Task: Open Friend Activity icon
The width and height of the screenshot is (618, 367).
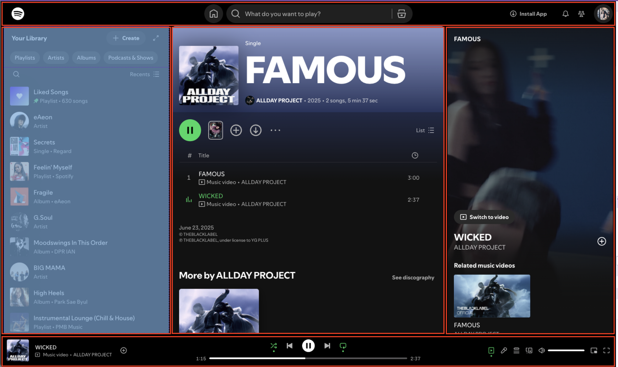Action: pos(581,14)
